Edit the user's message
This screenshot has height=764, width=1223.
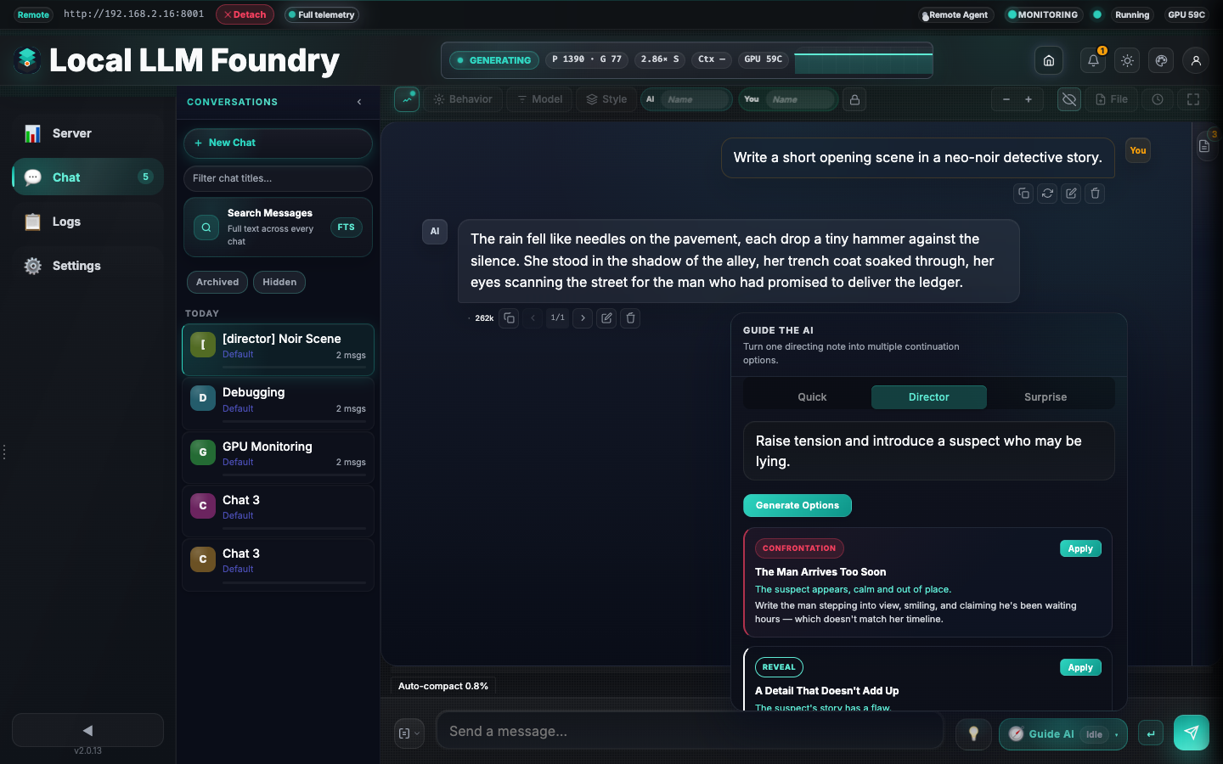[1071, 194]
